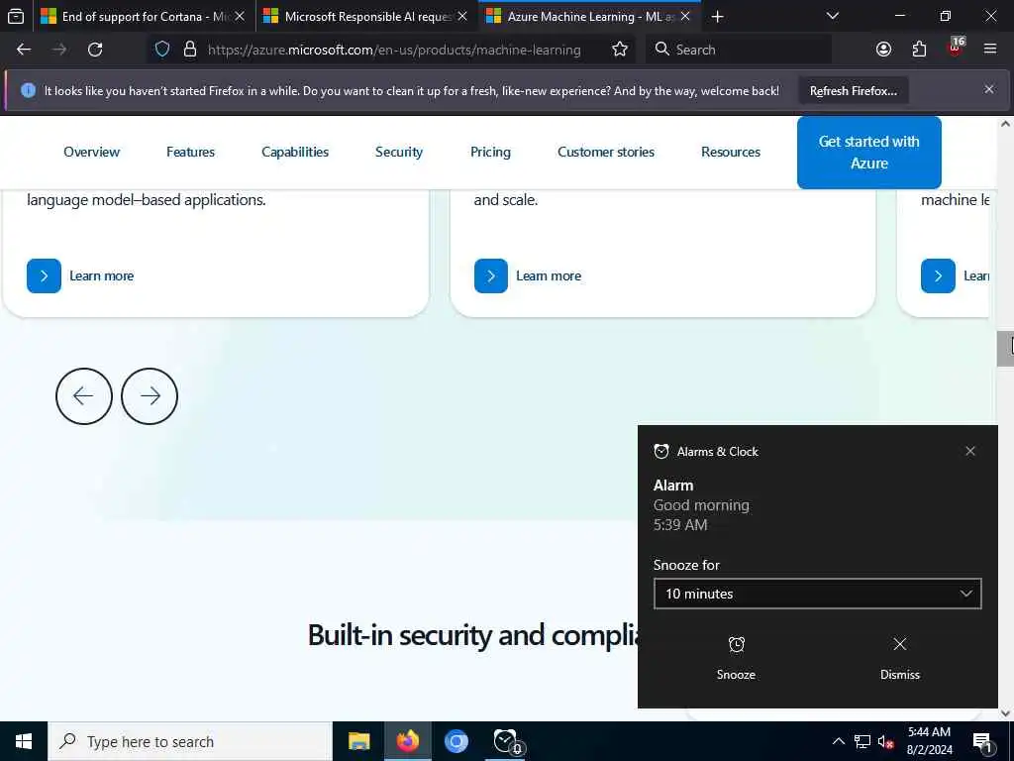The image size is (1014, 761).
Task: Open Security section link
Action: [399, 152]
